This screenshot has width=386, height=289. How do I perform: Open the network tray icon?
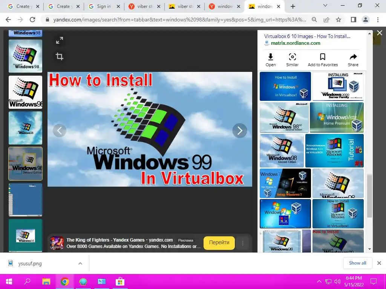tap(328, 281)
